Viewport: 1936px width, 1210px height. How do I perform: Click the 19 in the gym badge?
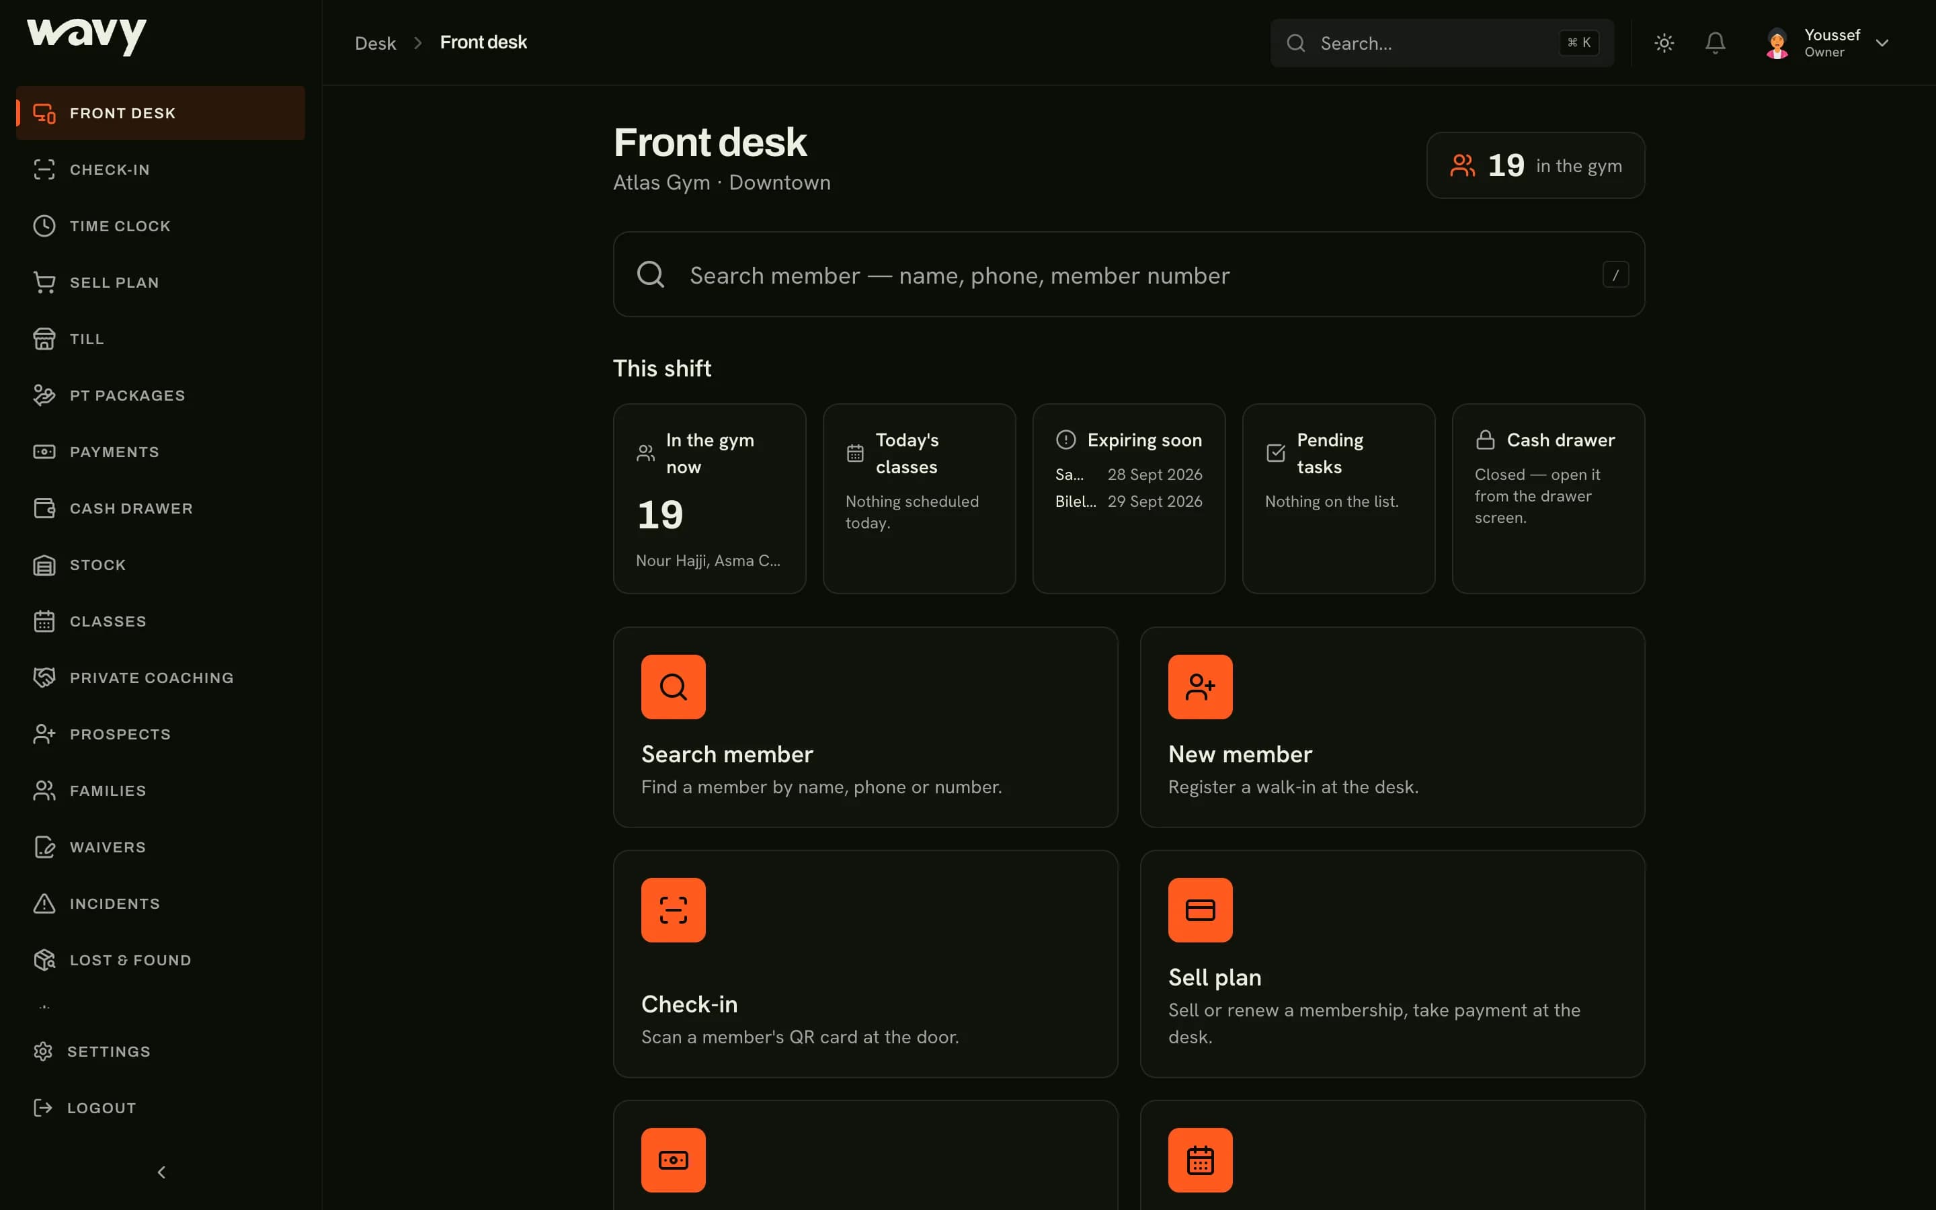[1535, 165]
